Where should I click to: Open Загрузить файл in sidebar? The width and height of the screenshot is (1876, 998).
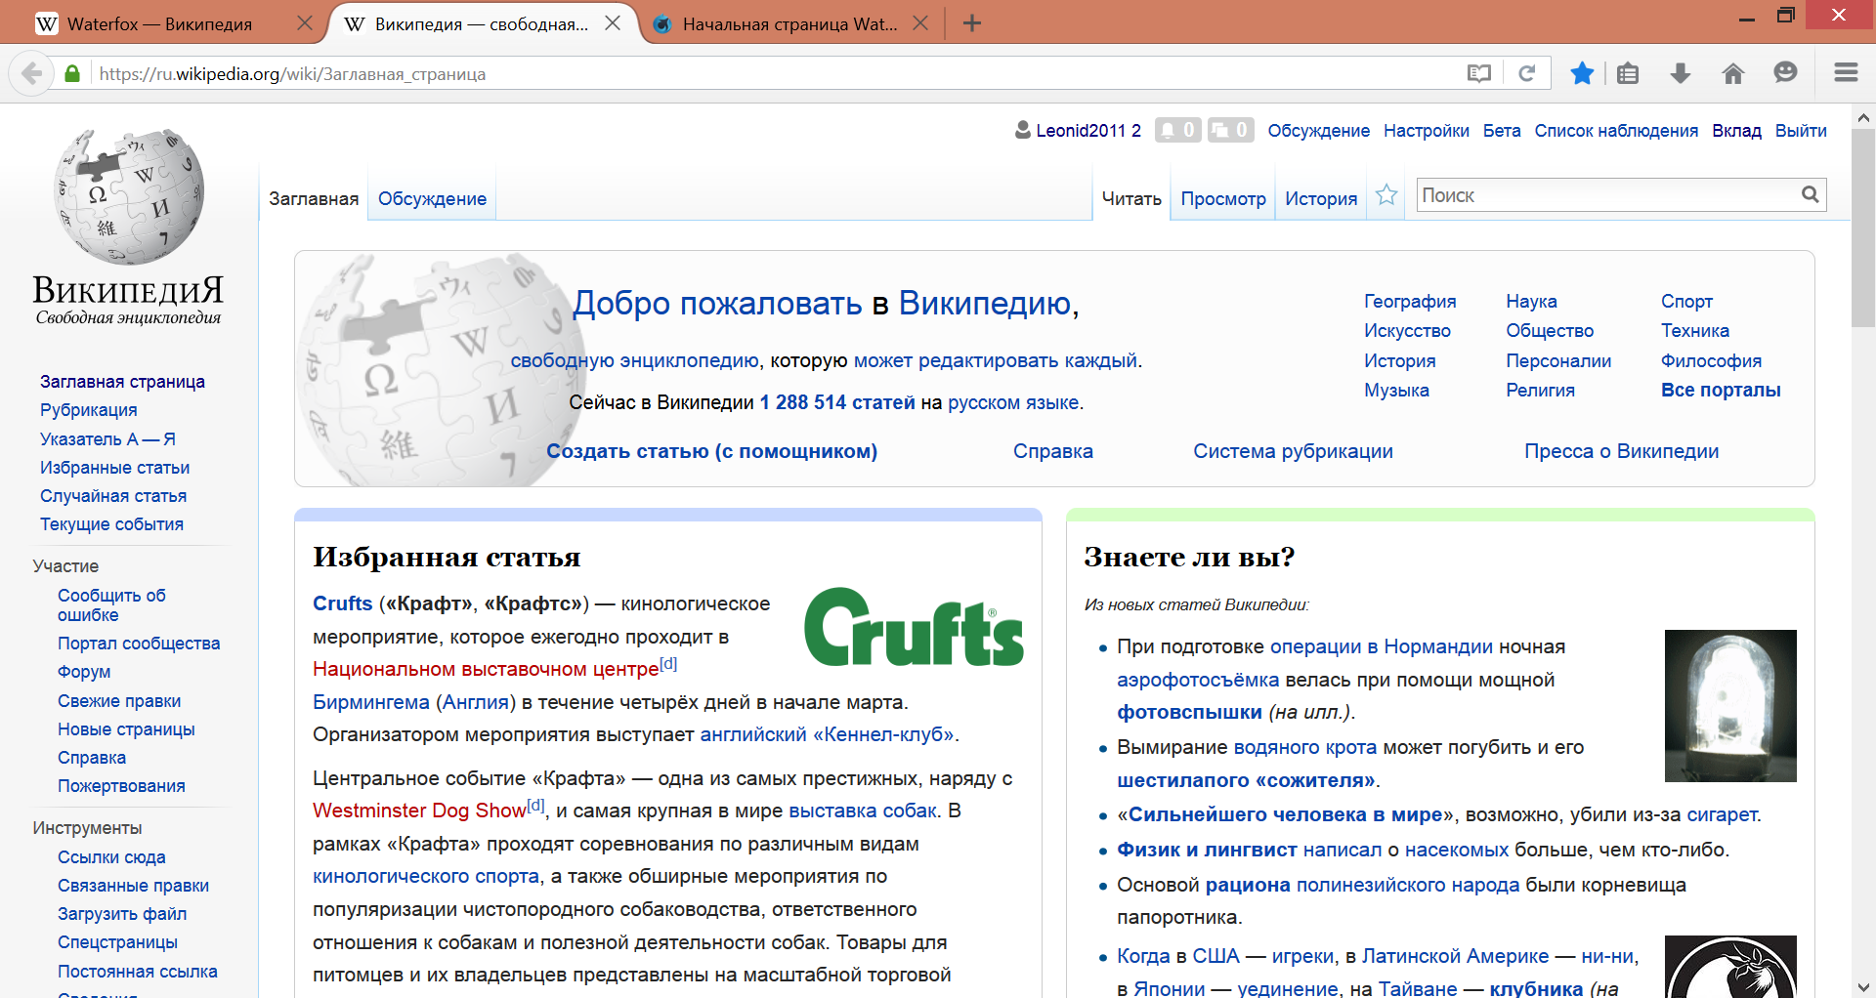click(122, 914)
